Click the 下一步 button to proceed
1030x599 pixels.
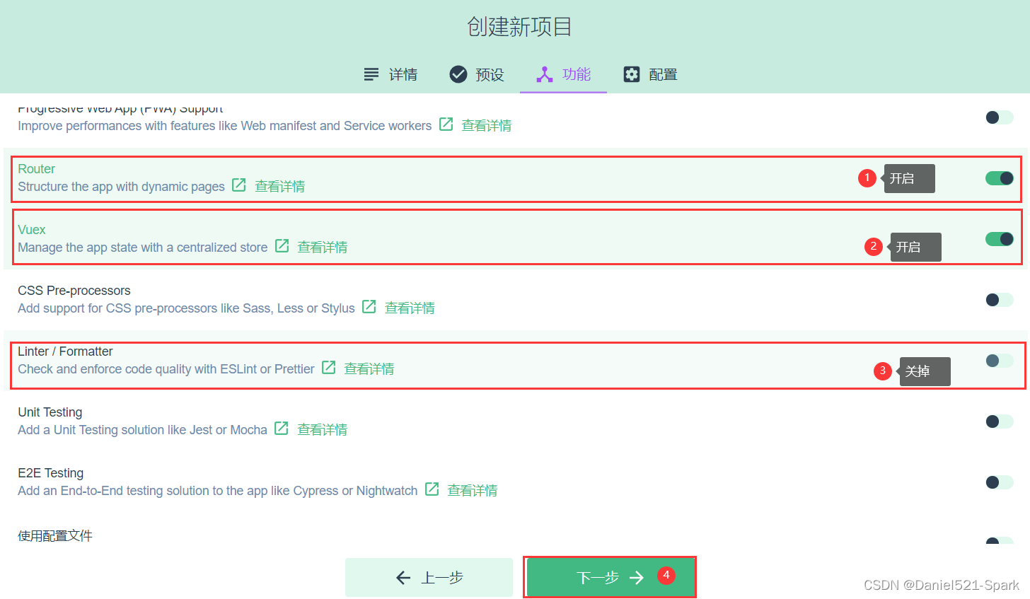click(x=609, y=576)
